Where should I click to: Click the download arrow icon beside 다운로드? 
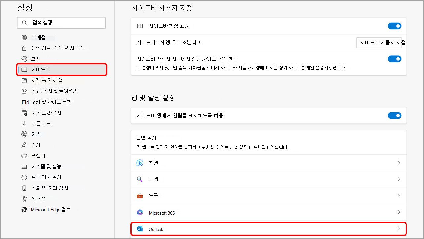[x=24, y=123]
